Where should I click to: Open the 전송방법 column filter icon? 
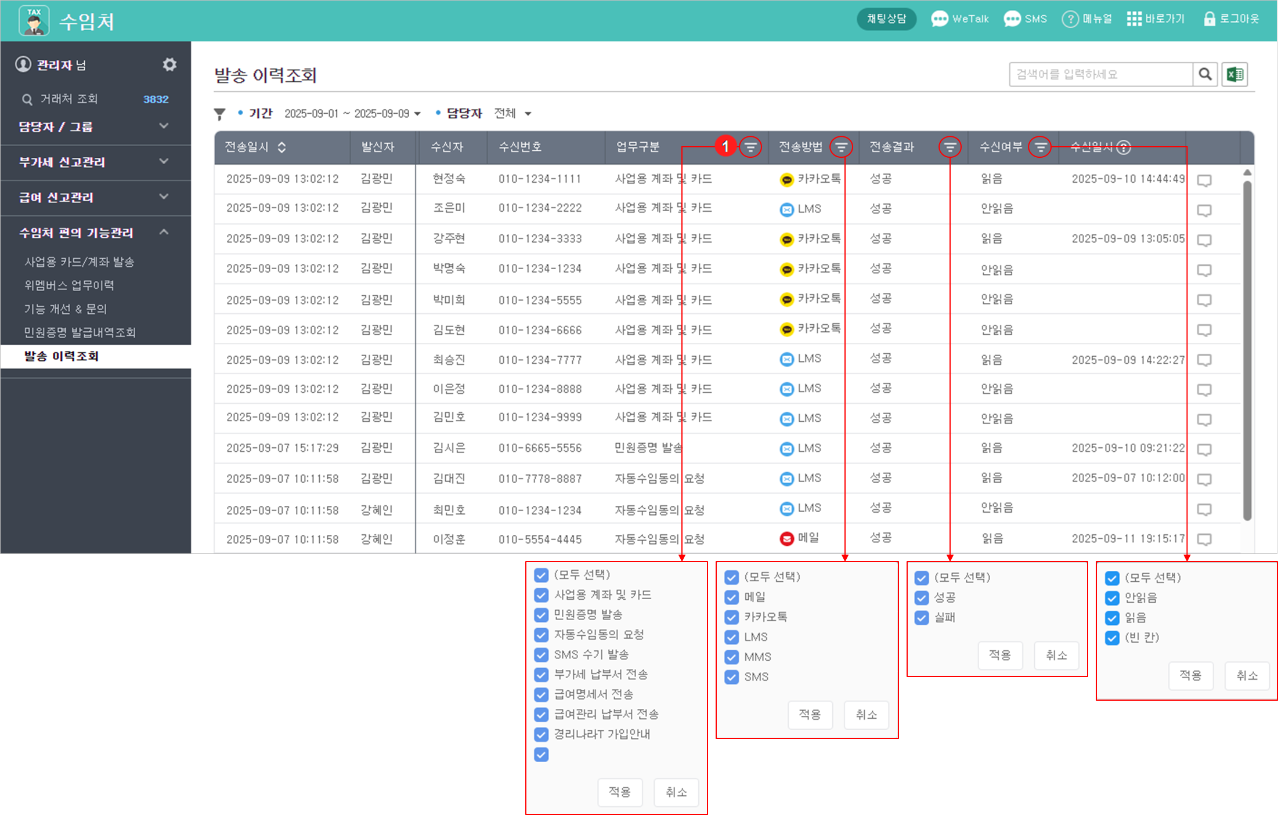(841, 147)
